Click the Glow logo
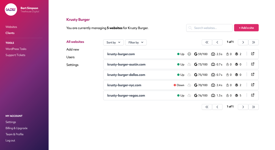The width and height of the screenshot is (275, 150). click(x=11, y=9)
